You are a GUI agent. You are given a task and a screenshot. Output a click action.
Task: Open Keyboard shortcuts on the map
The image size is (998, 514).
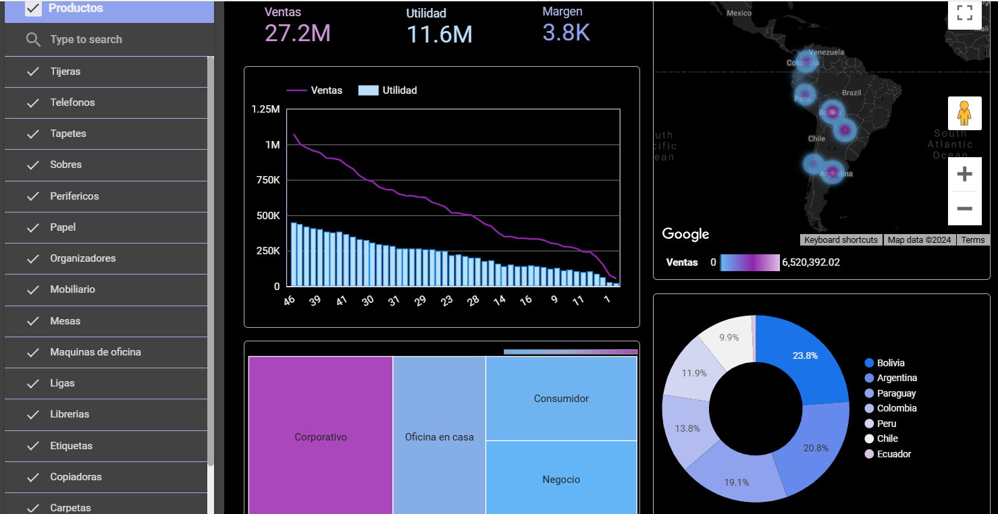841,240
